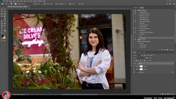The image size is (176, 99).
Task: Toggle checkmark for Molten Lead action
Action: pyautogui.click(x=133, y=23)
